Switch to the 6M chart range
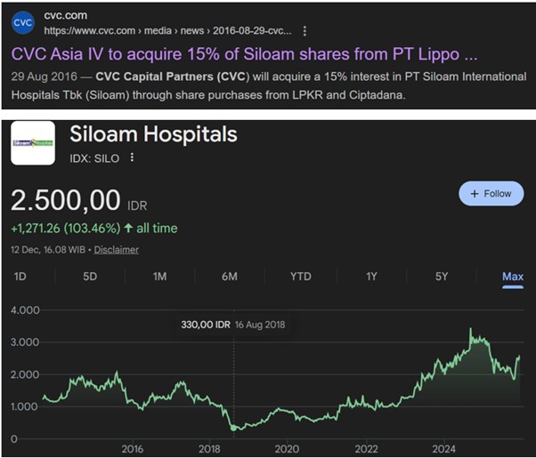Screen dimensions: 536x458 [x=229, y=277]
